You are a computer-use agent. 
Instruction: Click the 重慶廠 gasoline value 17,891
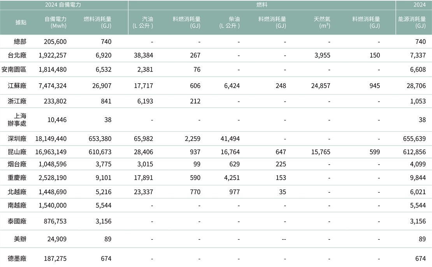(143, 178)
